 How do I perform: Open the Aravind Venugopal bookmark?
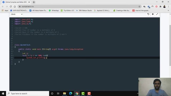(141, 10)
